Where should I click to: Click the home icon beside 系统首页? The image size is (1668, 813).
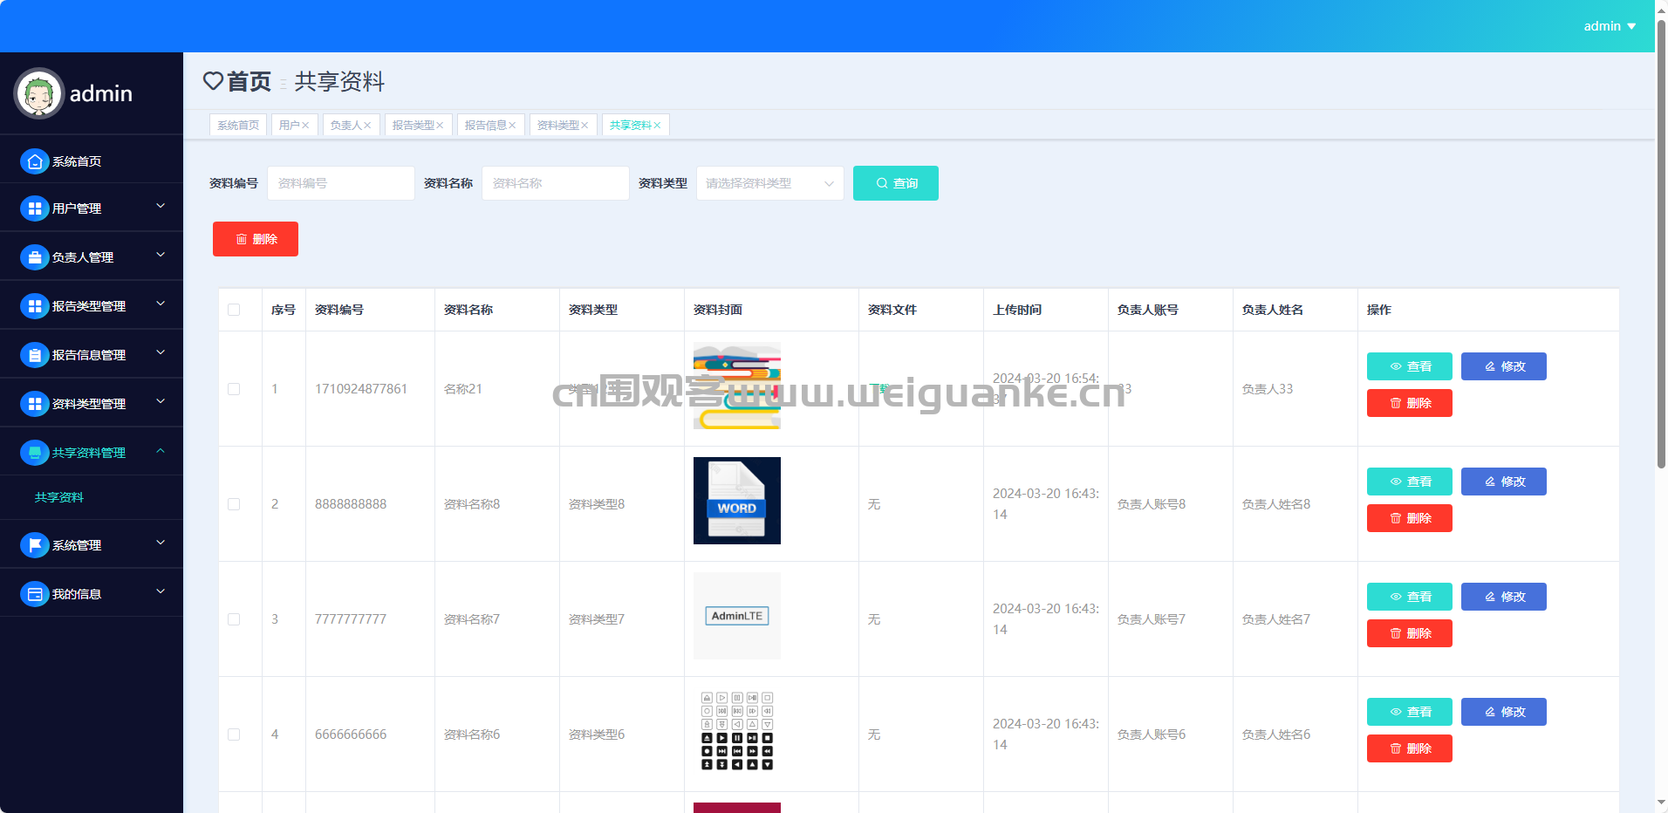click(34, 161)
